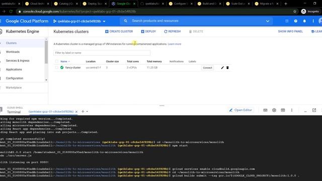This screenshot has height=181, width=322.
Task: Edit fancy-cluster with the pencil icon
Action: [x=222, y=67]
